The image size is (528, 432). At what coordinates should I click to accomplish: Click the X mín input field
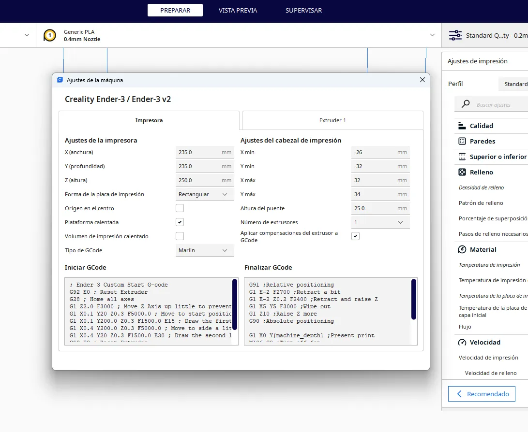tap(380, 152)
